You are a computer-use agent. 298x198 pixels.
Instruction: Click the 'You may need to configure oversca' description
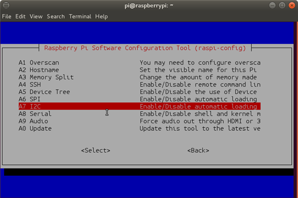pyautogui.click(x=200, y=62)
